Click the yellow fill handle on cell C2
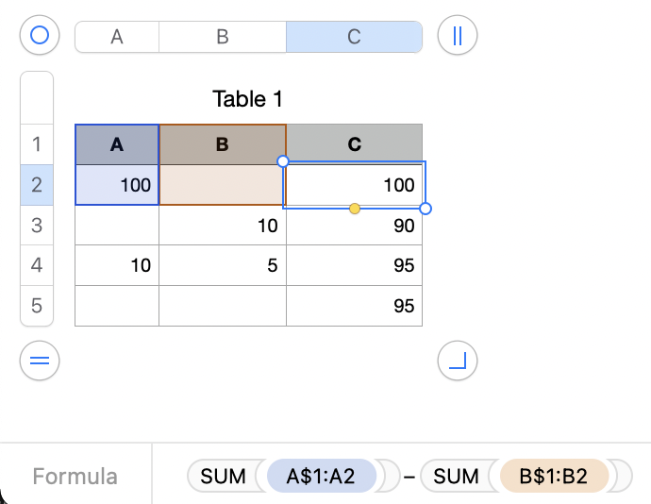This screenshot has height=504, width=651. (x=355, y=208)
